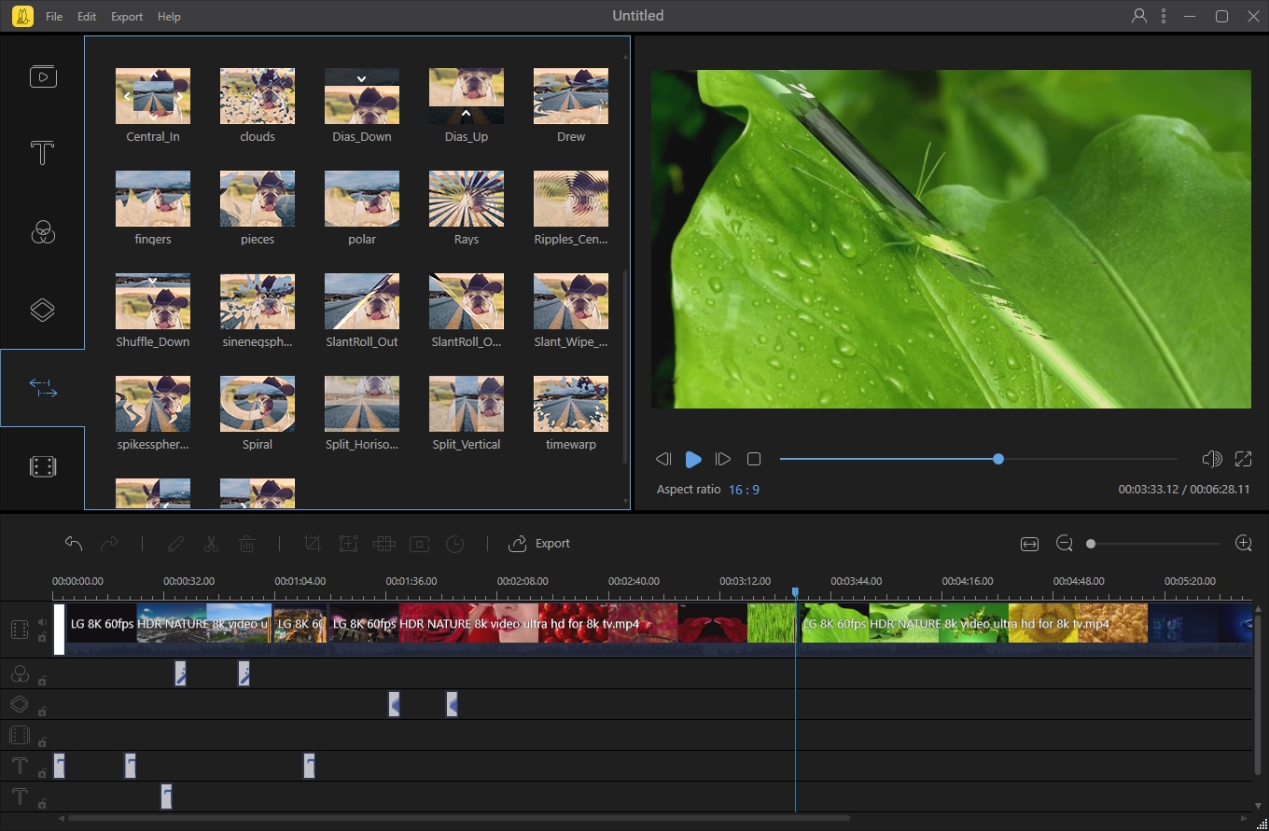1269x831 pixels.
Task: Open the Export menu in the menu bar
Action: 127,17
